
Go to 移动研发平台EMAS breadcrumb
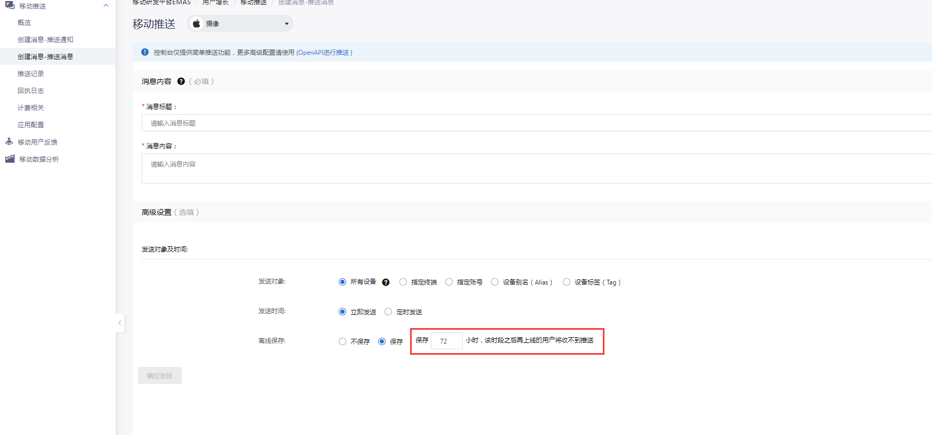[x=161, y=3]
